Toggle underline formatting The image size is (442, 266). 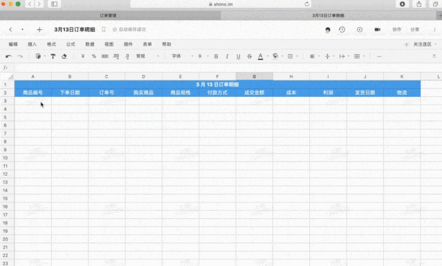(x=238, y=56)
